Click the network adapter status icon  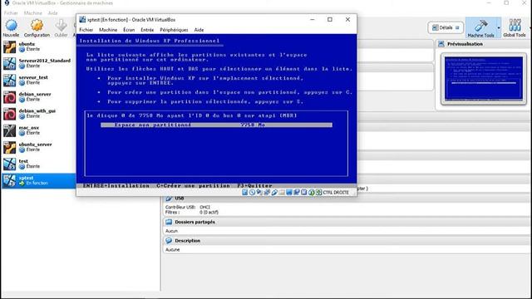coord(267,192)
